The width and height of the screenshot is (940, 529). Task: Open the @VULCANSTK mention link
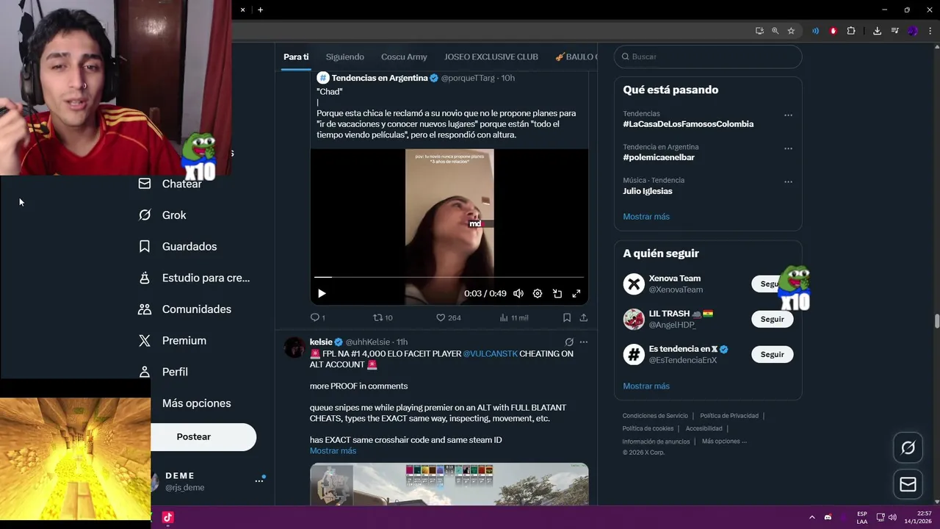(x=490, y=353)
